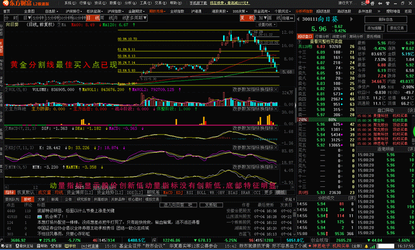Viewport: 415px width, 250px height.
Task: Open 金融期货 dropdown
Action: tap(136, 11)
